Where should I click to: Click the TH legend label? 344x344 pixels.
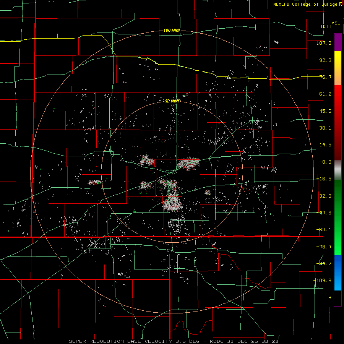point(328,298)
